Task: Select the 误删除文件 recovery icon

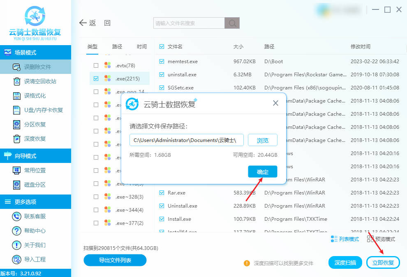Action: (17, 67)
